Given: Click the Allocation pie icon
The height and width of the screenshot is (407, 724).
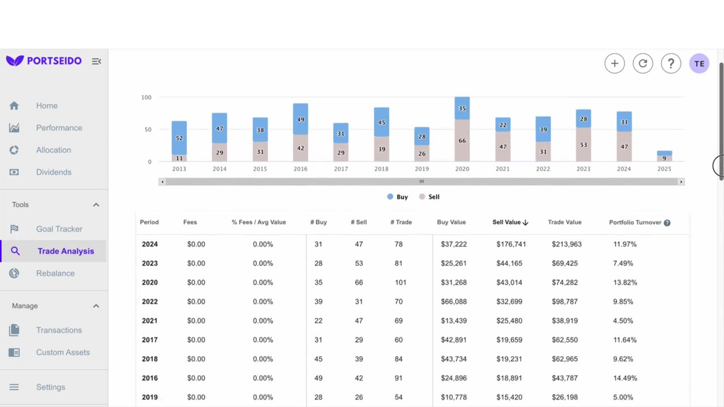Looking at the screenshot, I should point(14,150).
